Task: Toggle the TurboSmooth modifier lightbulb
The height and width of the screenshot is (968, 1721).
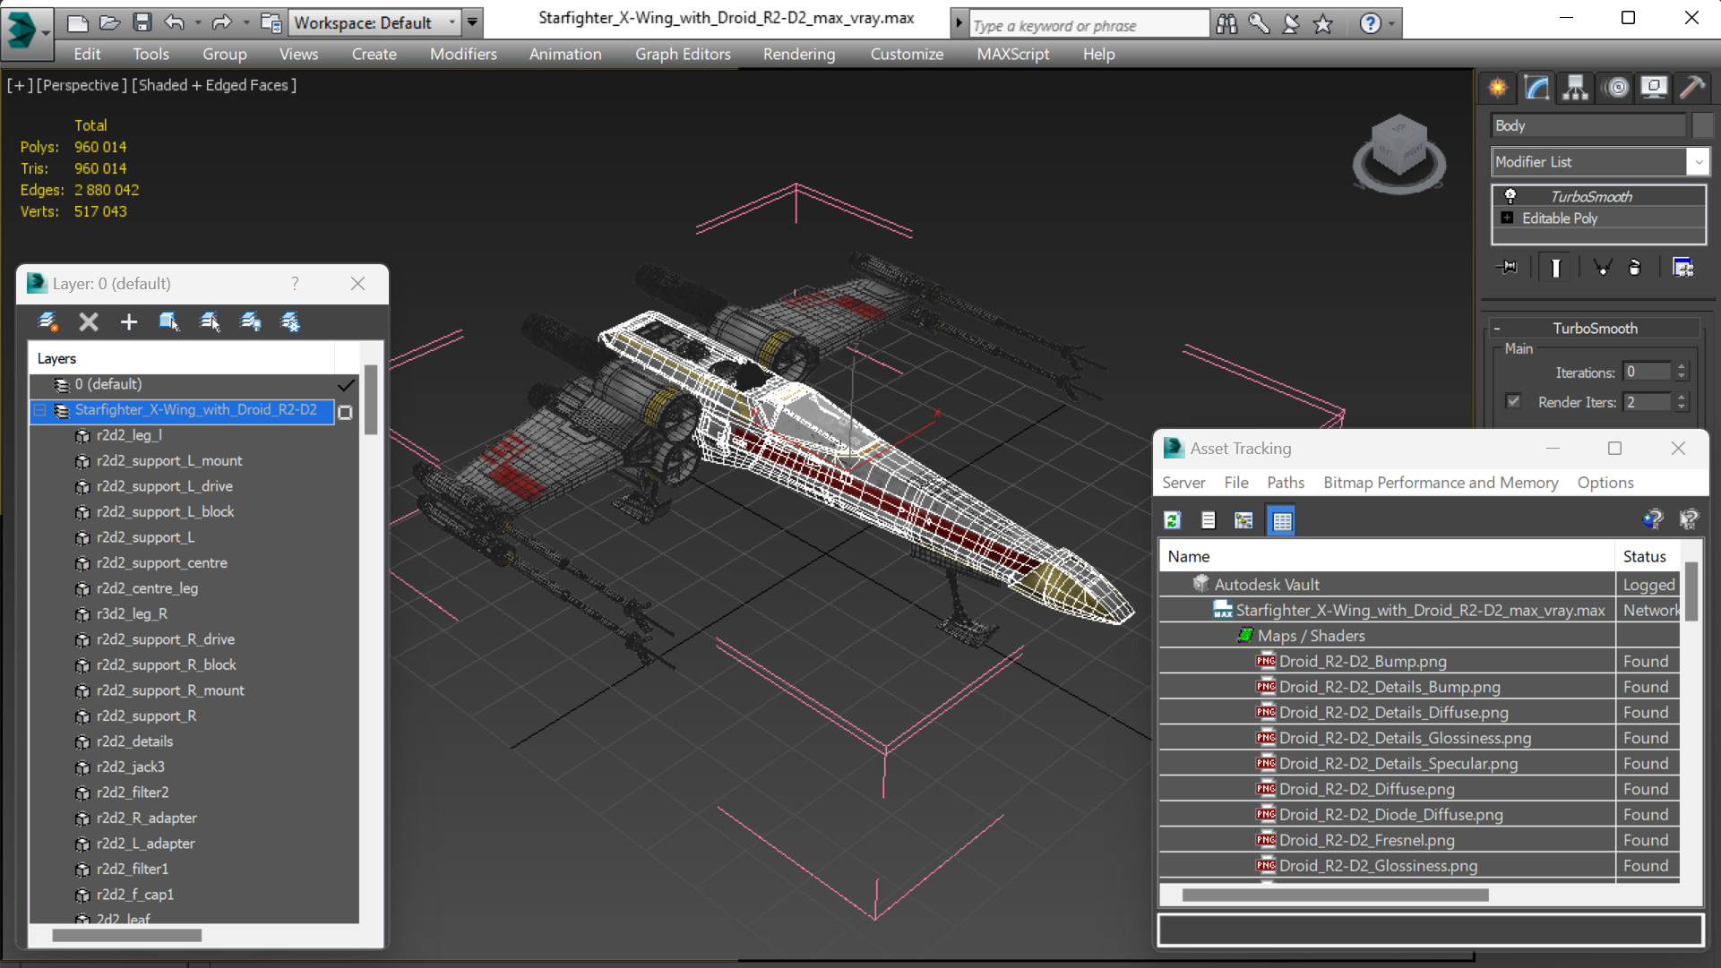Action: 1510,196
